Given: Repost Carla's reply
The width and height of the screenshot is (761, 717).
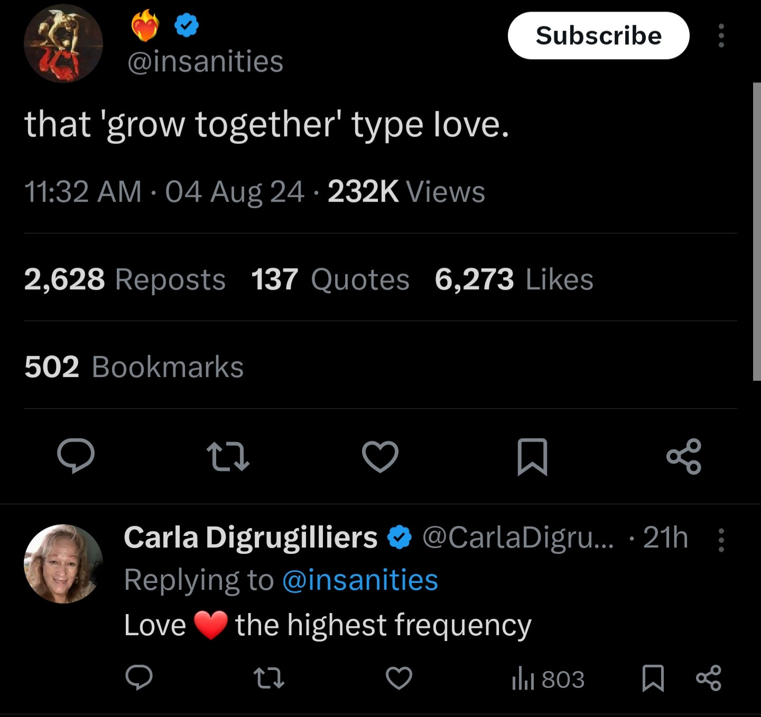Looking at the screenshot, I should 269,678.
